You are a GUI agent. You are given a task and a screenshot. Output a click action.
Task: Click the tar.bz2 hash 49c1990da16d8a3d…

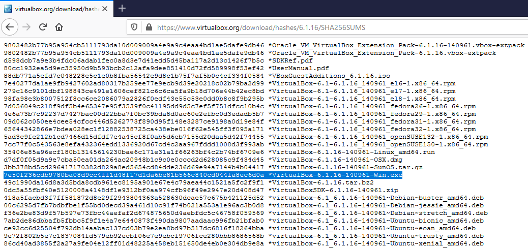(x=134, y=183)
